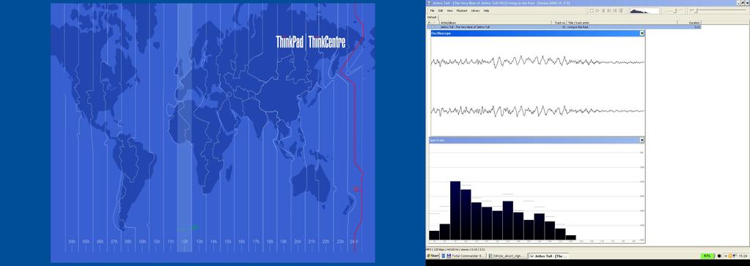Screen dimensions: 750x266
Task: Close the Spectrum panel
Action: [x=642, y=140]
